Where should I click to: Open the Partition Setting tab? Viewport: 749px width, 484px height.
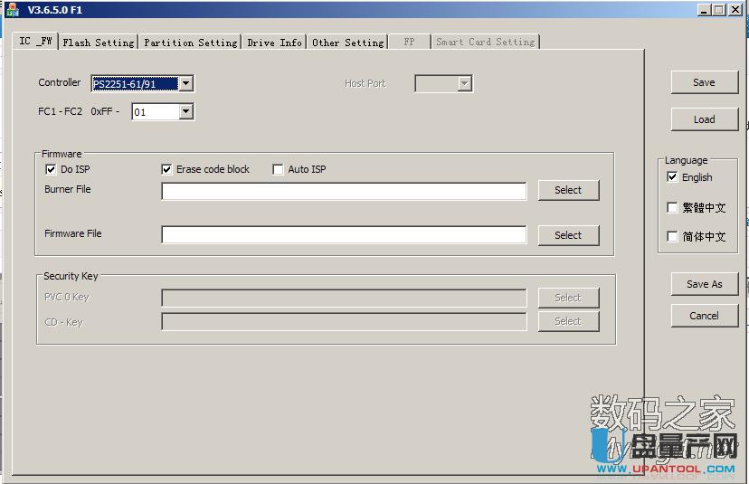point(190,43)
